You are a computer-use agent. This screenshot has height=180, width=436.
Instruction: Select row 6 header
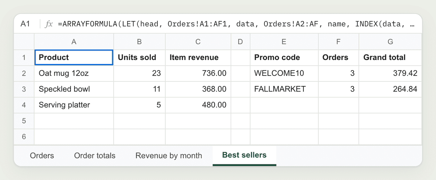24,137
